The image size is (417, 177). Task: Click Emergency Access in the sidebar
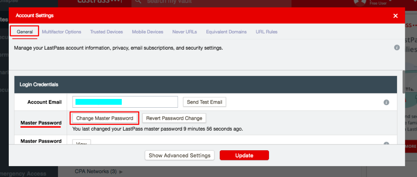pos(23,174)
